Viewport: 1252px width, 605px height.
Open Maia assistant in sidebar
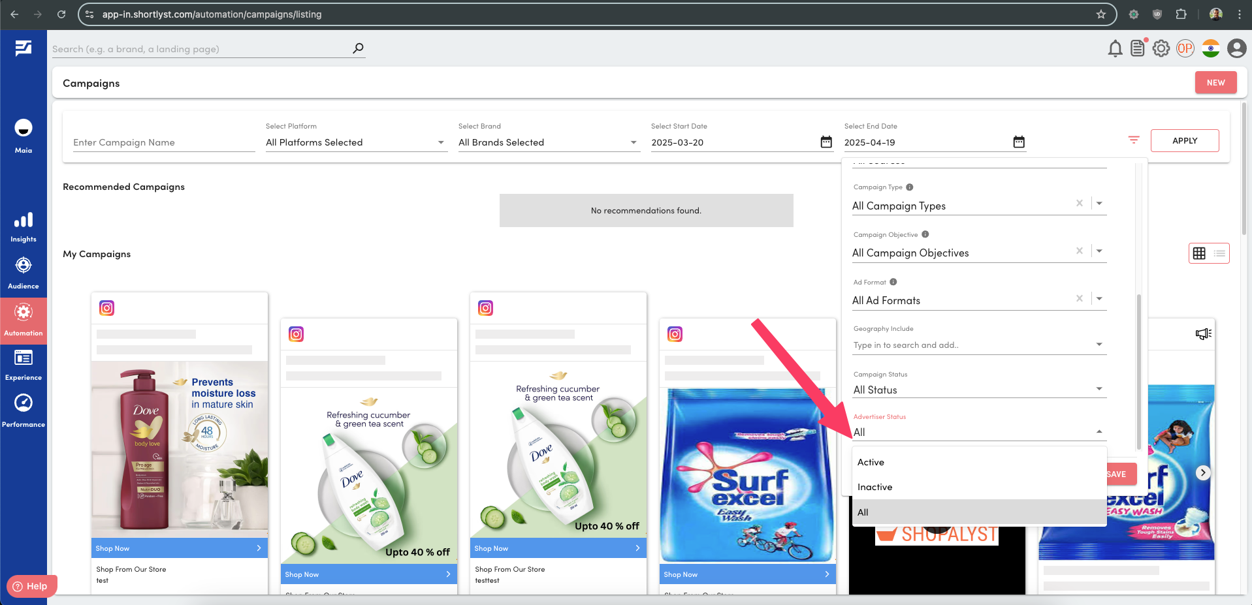click(24, 135)
